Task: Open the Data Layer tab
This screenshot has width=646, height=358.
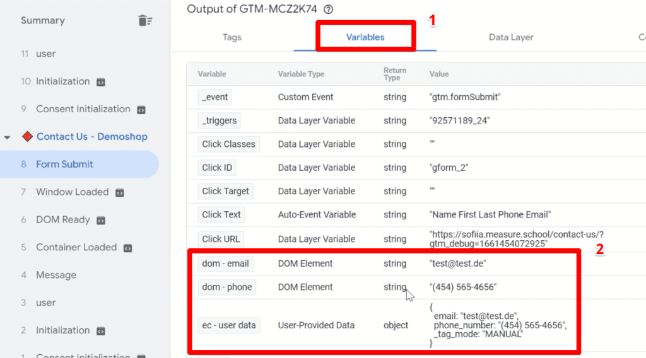Action: pos(511,37)
